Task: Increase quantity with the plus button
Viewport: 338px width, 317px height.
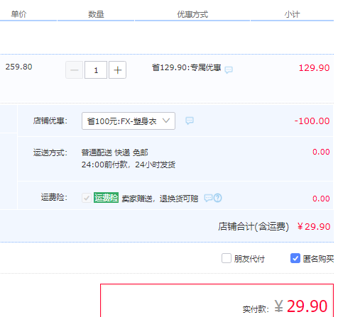Action: tap(117, 70)
